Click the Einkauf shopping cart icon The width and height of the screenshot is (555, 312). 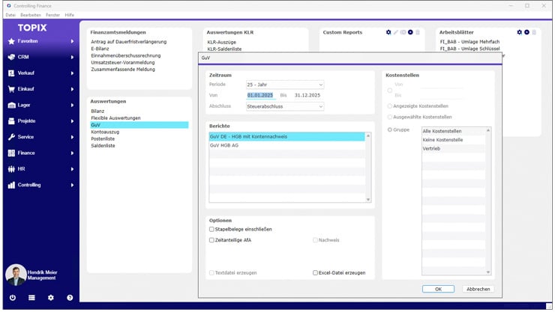click(10, 89)
